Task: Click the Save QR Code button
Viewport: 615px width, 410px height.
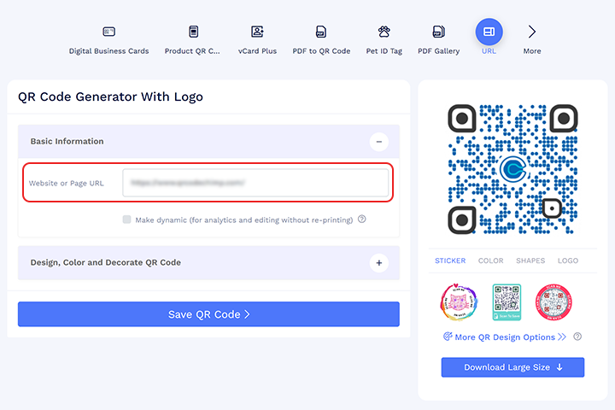Action: [x=208, y=314]
